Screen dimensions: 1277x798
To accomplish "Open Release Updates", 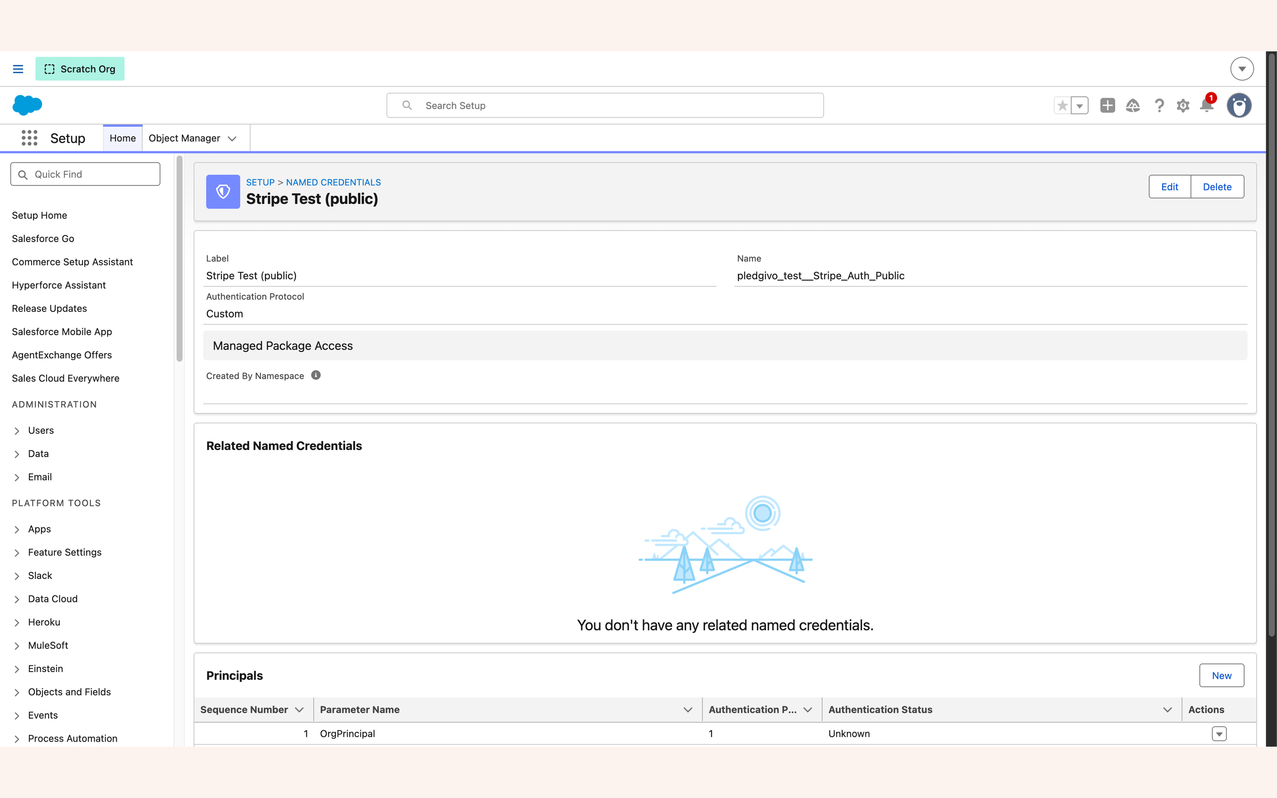I will click(x=49, y=308).
